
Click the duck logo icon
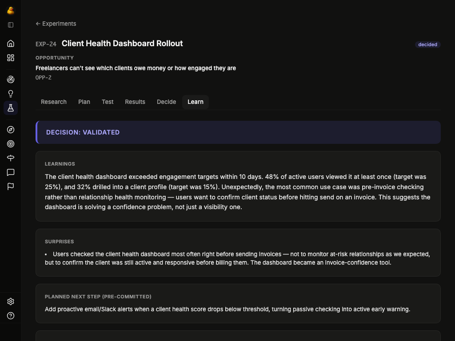pyautogui.click(x=11, y=11)
